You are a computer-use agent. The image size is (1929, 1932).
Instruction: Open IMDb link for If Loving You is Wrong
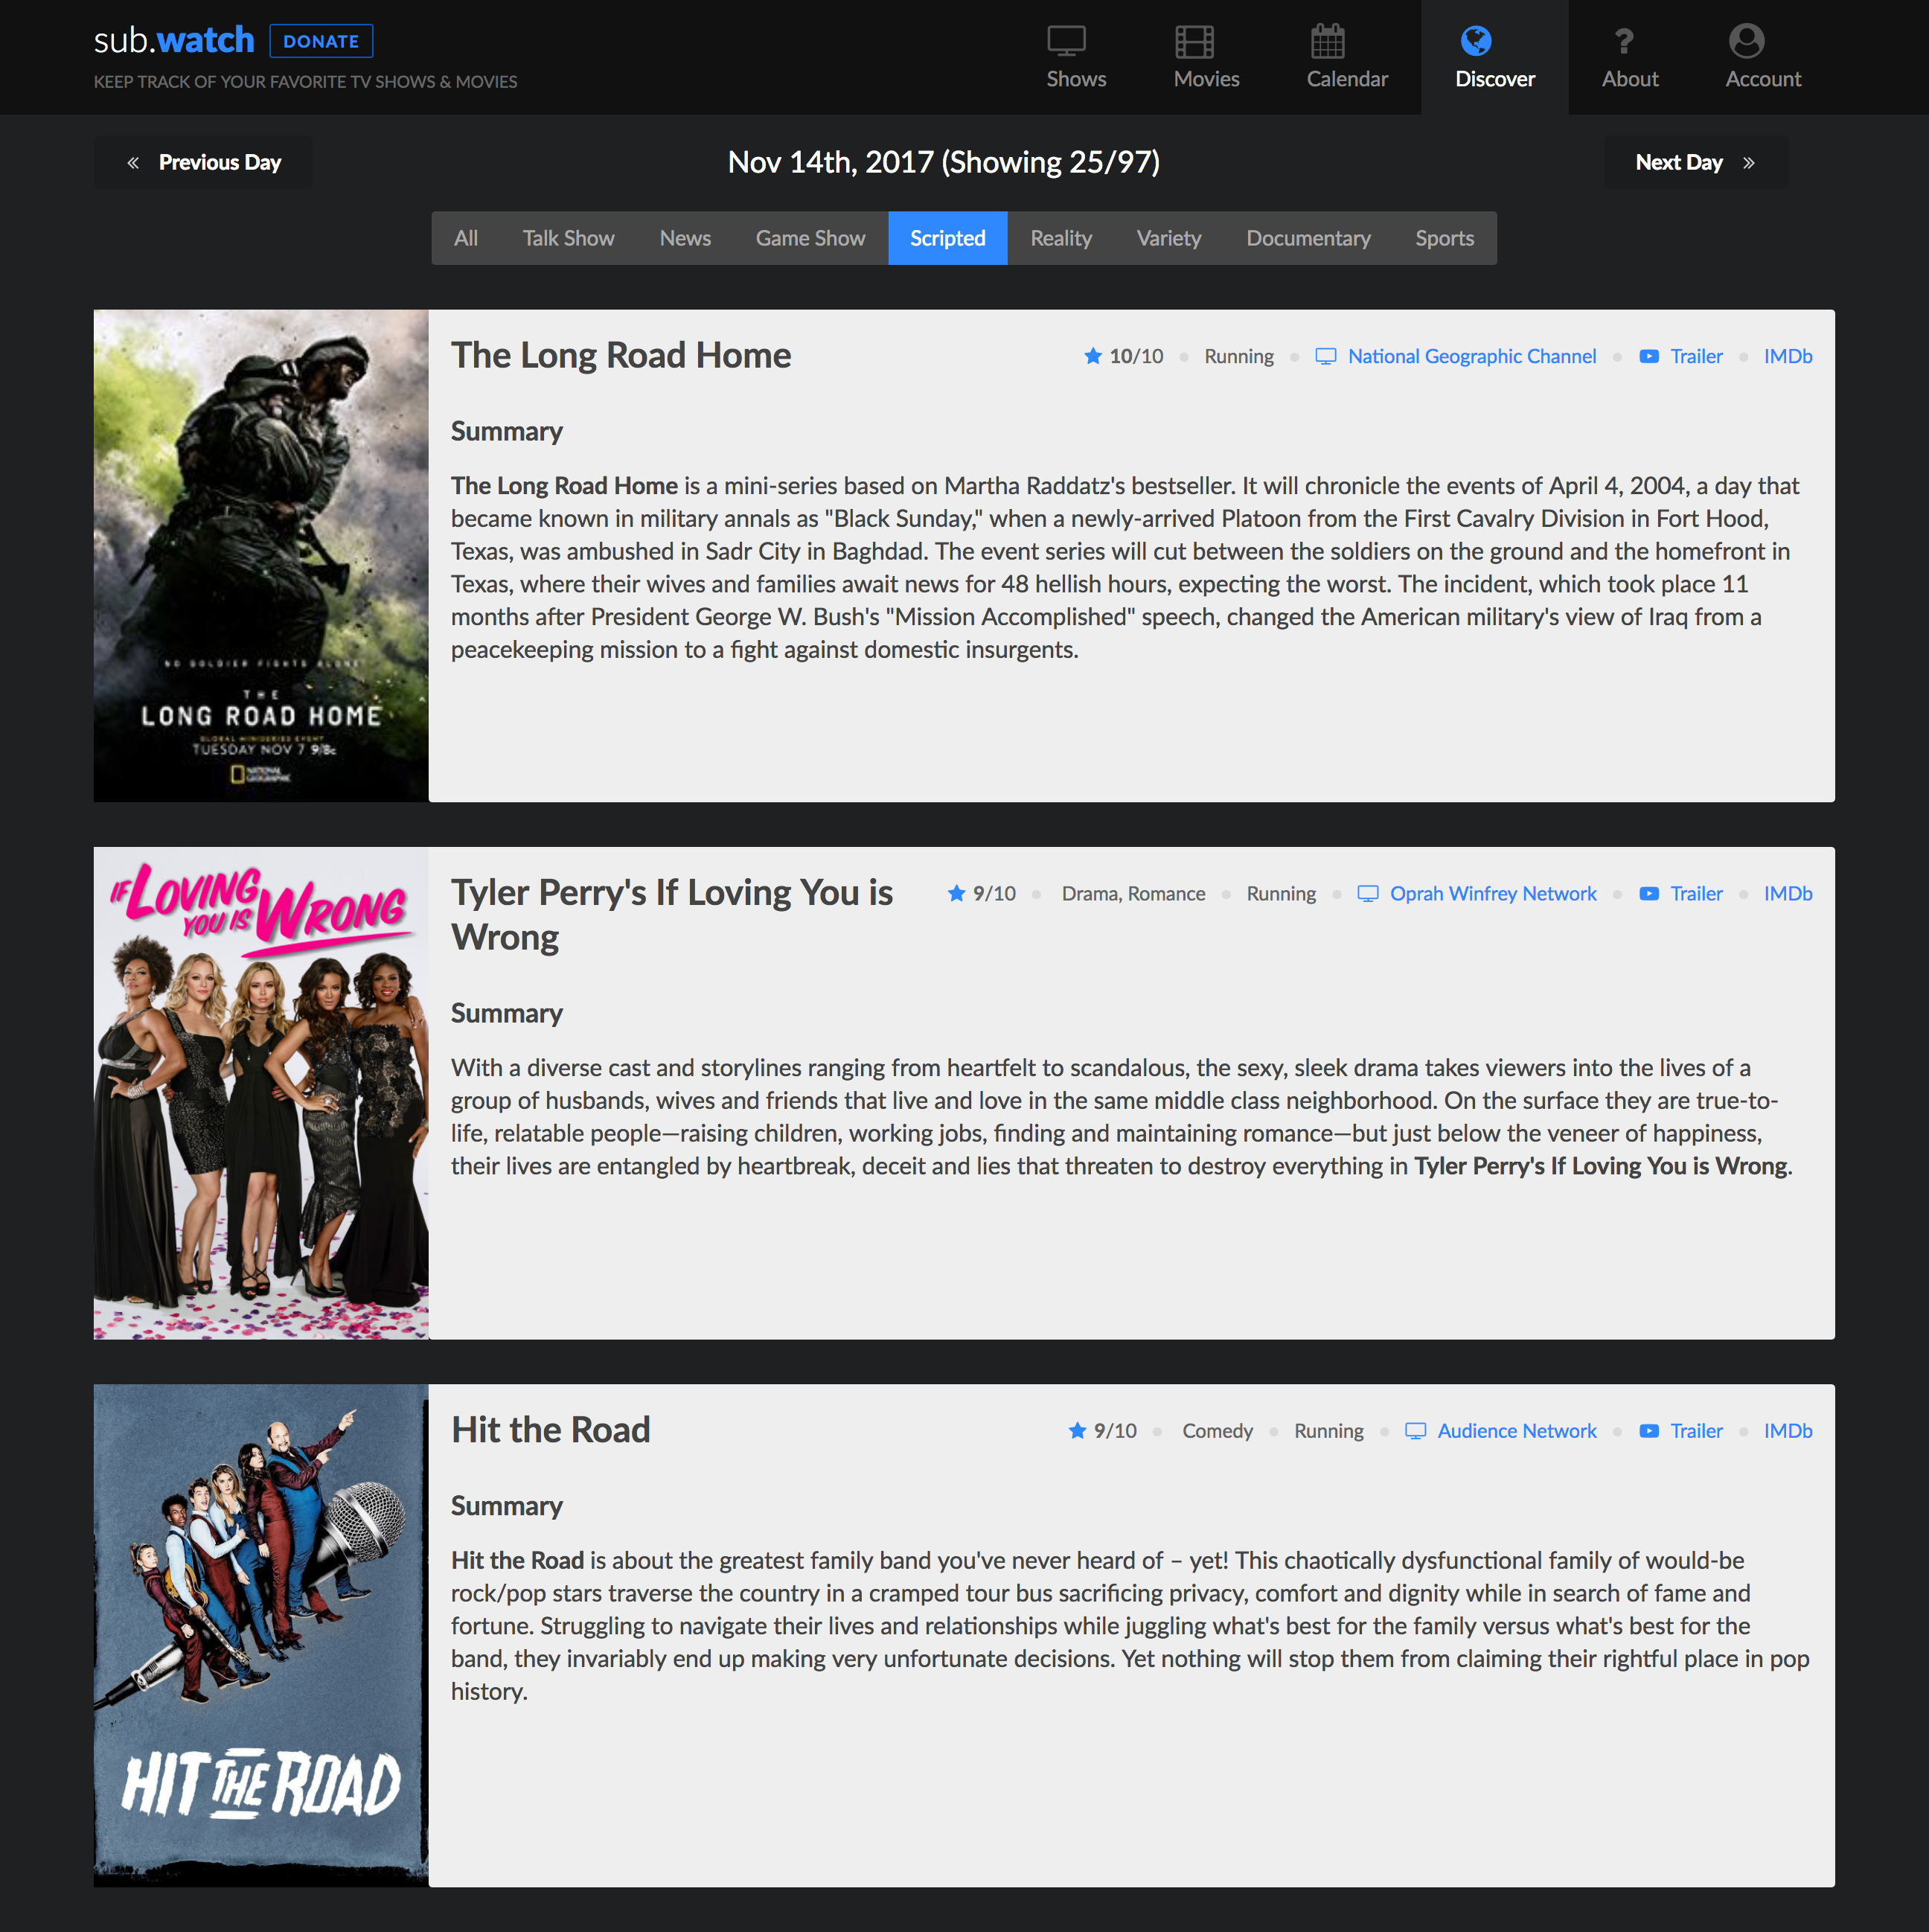1787,893
